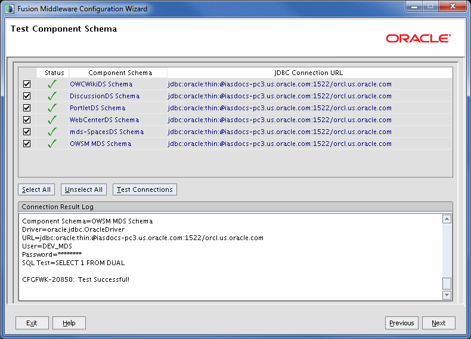The width and height of the screenshot is (471, 339).
Task: Minimize the Configuration Wizard window
Action: tap(414, 7)
